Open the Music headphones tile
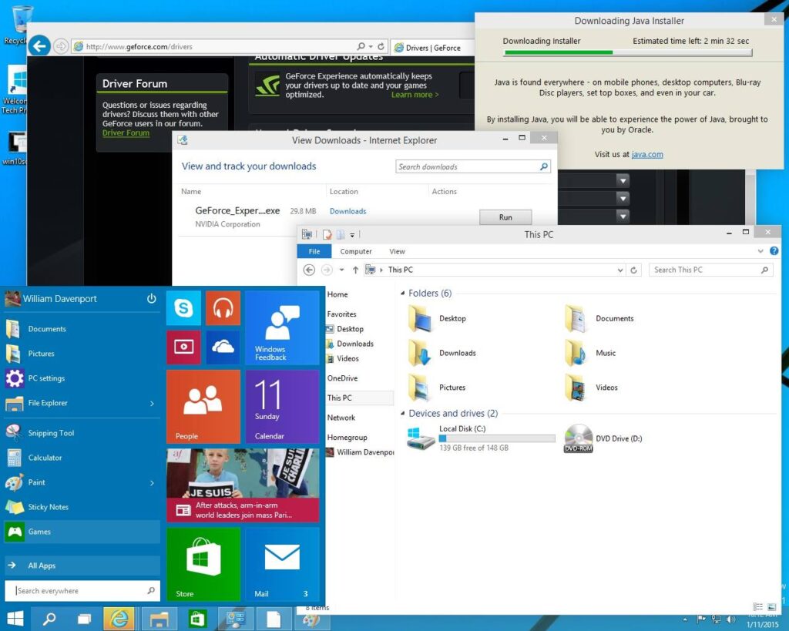The width and height of the screenshot is (789, 631). (223, 307)
